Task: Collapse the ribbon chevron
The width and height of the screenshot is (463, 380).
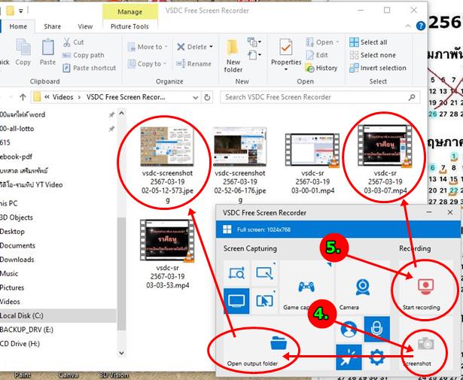Action: click(x=408, y=26)
